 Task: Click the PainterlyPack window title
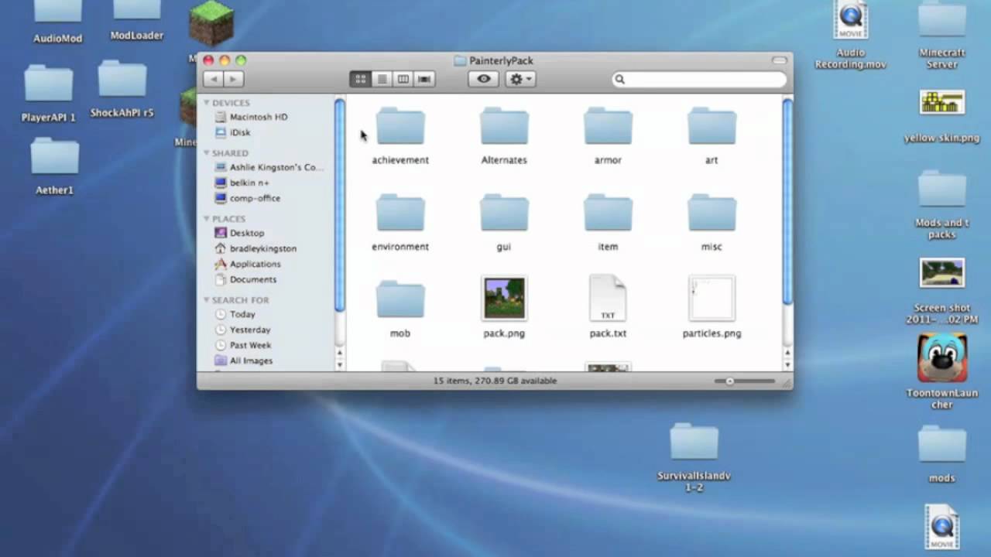pos(501,60)
